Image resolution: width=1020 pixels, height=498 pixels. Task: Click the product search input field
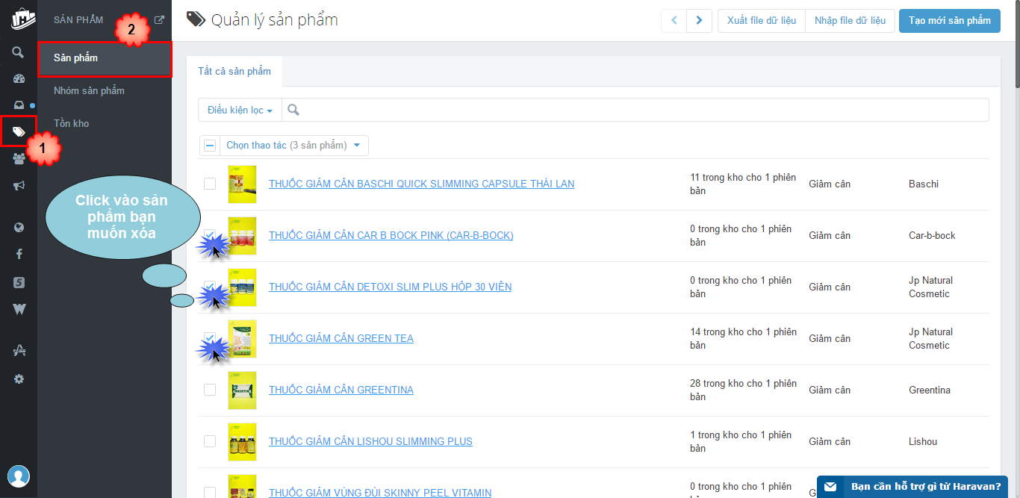coord(635,110)
